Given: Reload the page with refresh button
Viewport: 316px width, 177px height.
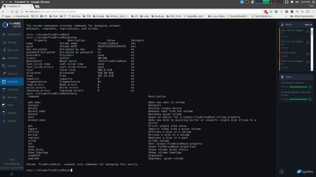Looking at the screenshot, I should pos(12,12).
